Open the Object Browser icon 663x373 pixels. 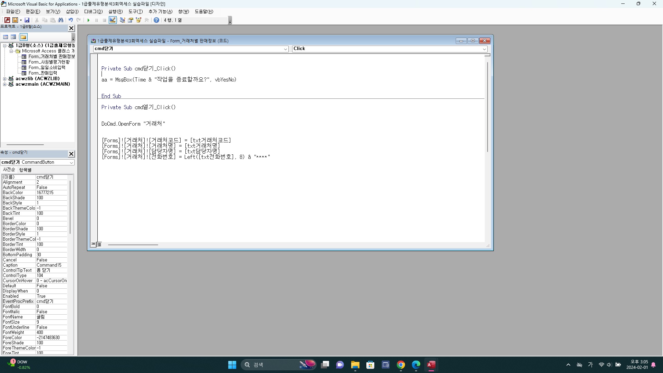(x=138, y=20)
